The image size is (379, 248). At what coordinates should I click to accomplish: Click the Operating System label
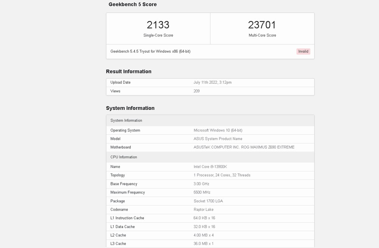pyautogui.click(x=125, y=130)
